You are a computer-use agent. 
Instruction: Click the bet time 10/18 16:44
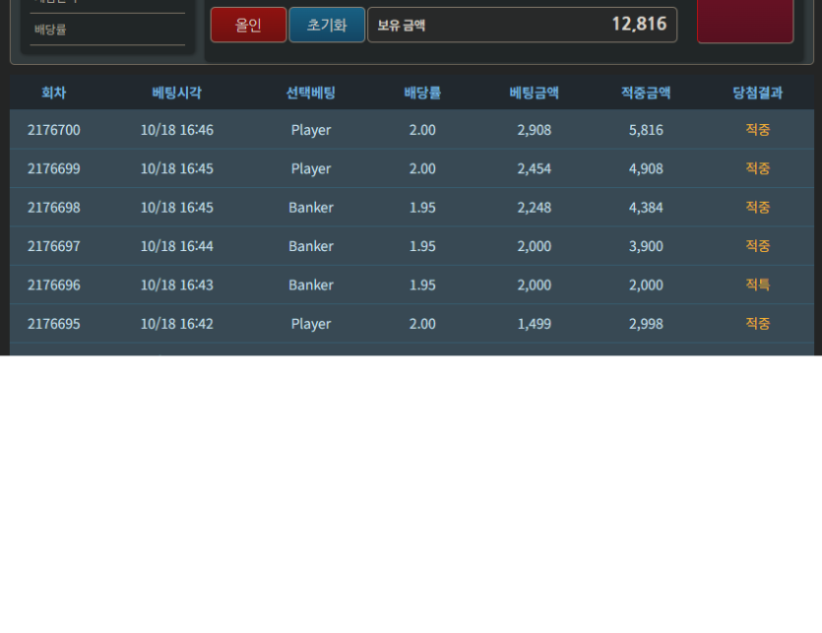click(177, 246)
